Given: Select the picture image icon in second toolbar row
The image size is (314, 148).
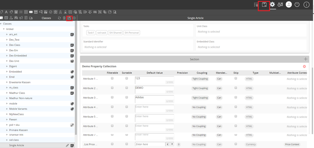Looking at the screenshot, I should pyautogui.click(x=6, y=18).
